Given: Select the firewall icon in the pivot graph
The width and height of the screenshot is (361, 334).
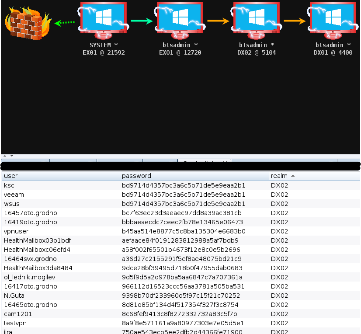Looking at the screenshot, I should click(28, 23).
